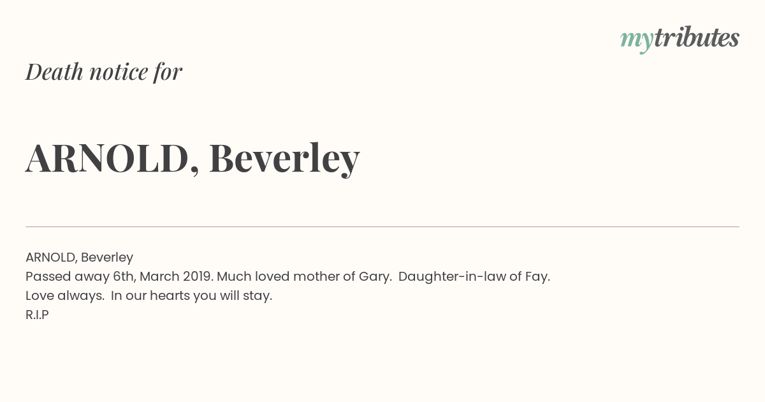Click the 'Death notice for' heading
This screenshot has height=402, width=765.
tap(104, 71)
